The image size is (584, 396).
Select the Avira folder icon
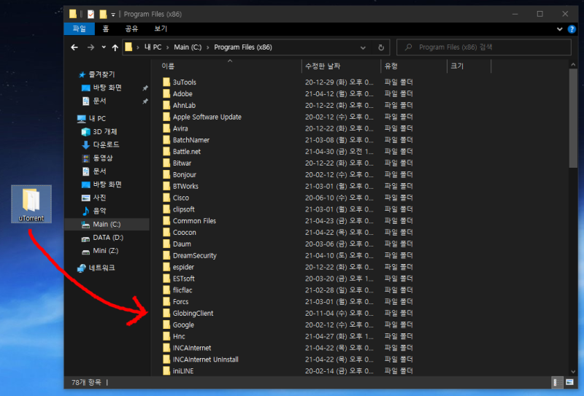point(166,128)
